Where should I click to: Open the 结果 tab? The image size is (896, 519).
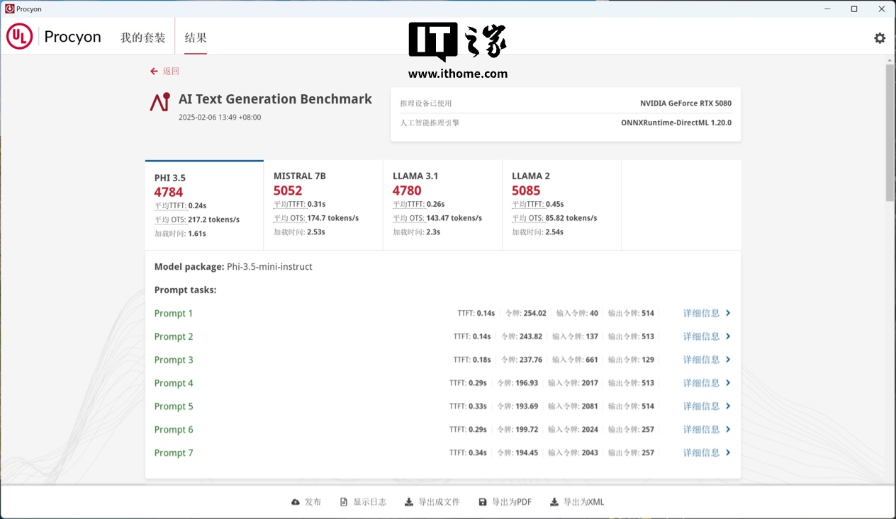click(x=196, y=38)
